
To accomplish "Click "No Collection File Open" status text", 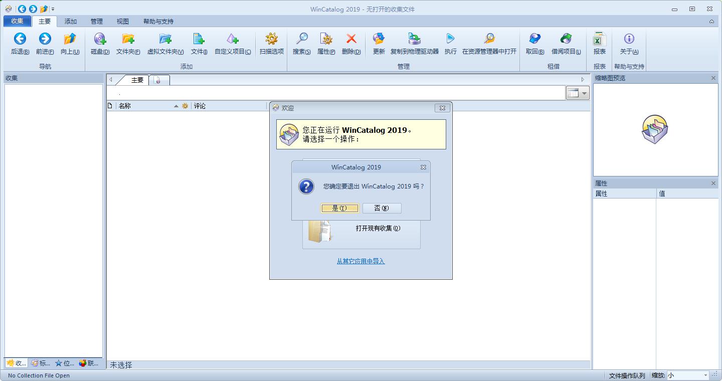I will tap(39, 375).
